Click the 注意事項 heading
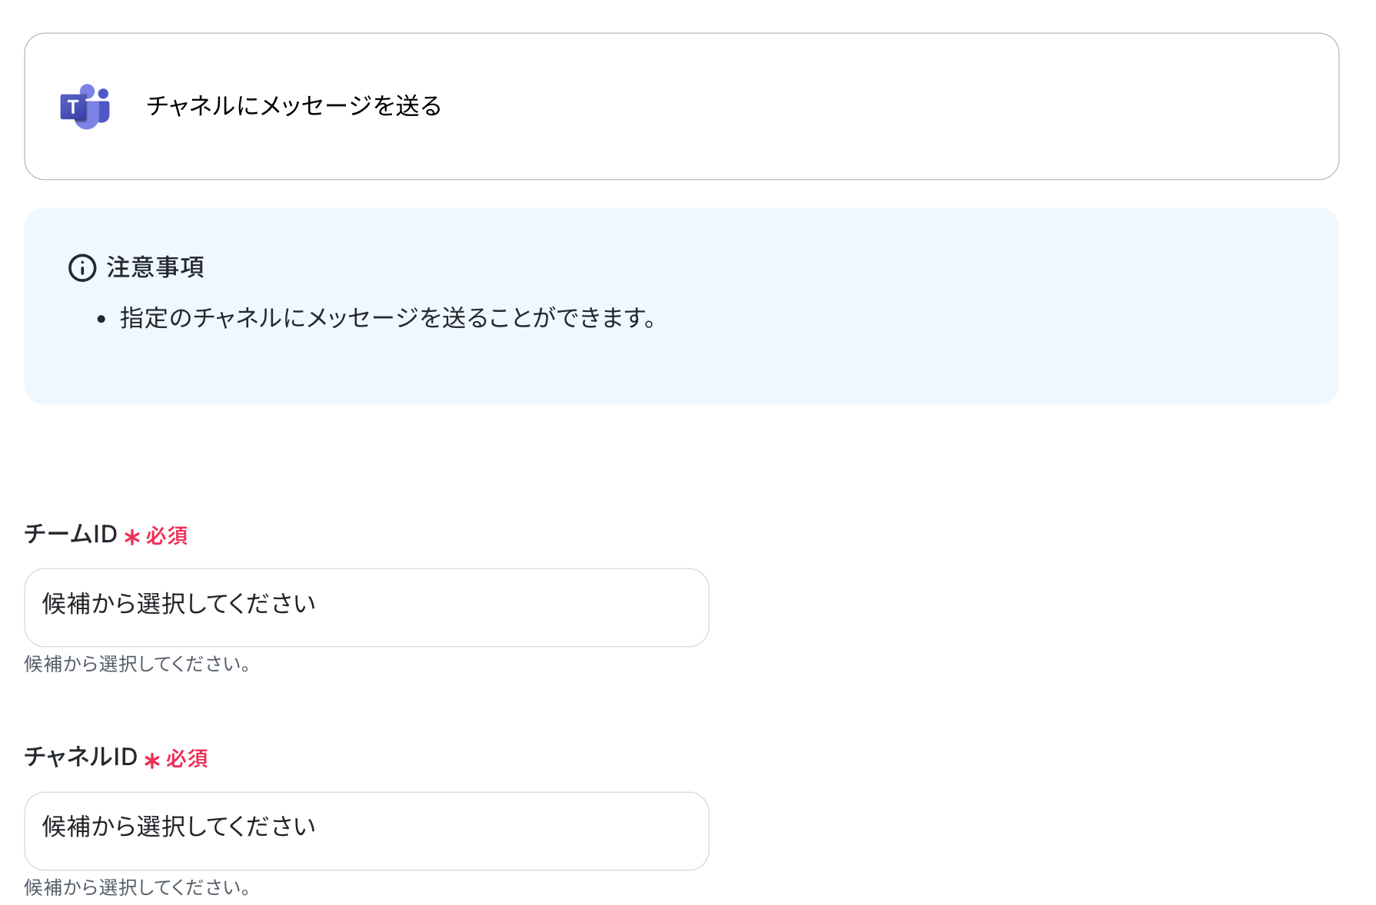This screenshot has height=905, width=1376. pos(155,267)
